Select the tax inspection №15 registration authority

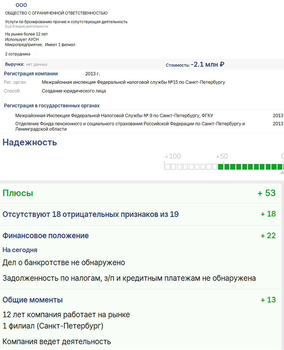(x=133, y=82)
